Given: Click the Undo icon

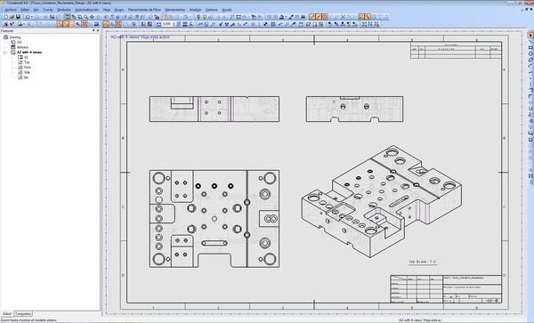Looking at the screenshot, I should 28,16.
